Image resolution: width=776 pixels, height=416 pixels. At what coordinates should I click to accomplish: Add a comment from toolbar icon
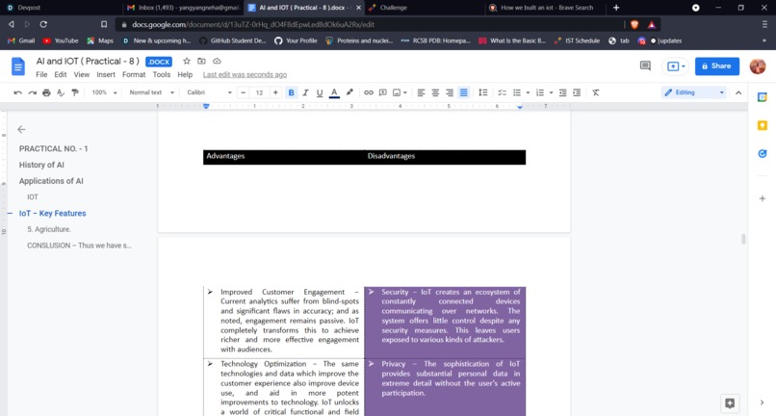(382, 92)
